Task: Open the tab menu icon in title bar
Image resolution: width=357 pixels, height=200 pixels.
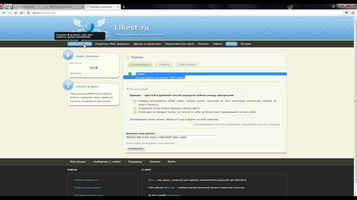Action: (x=333, y=6)
